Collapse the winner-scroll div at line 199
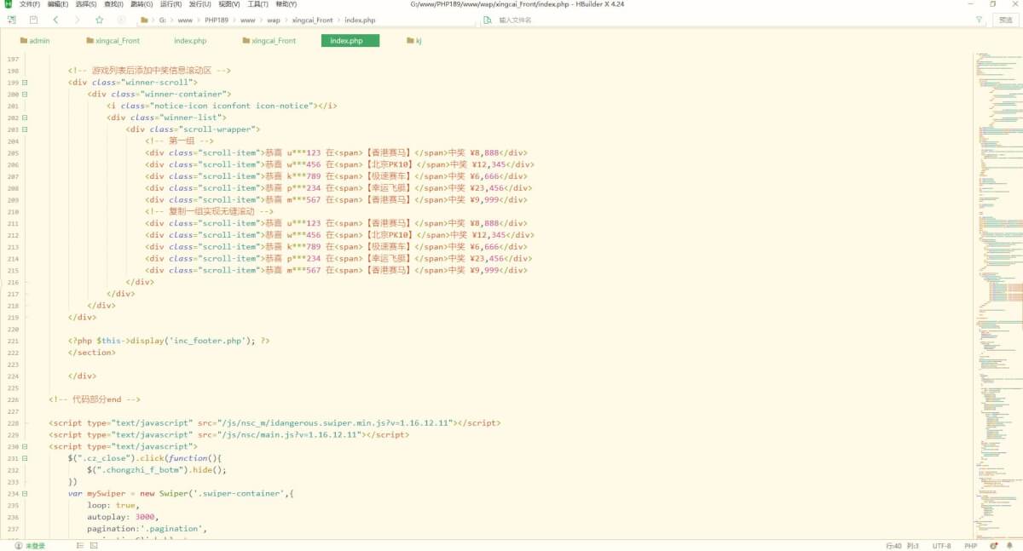The height and width of the screenshot is (551, 1023). pyautogui.click(x=25, y=83)
